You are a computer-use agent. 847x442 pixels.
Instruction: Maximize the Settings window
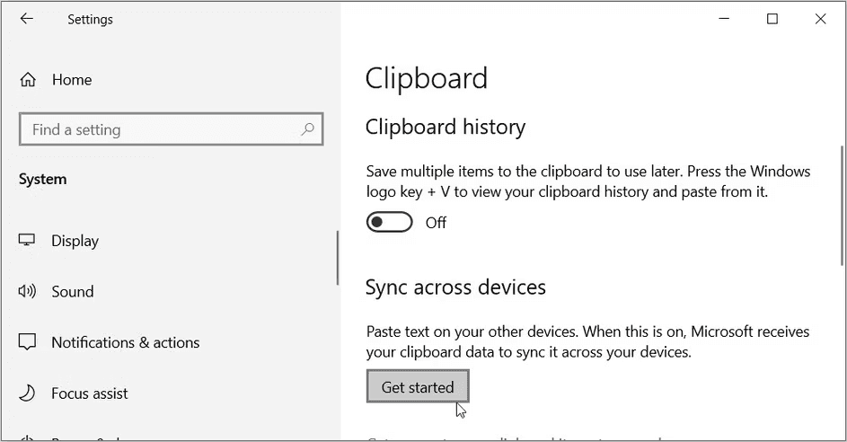pyautogui.click(x=772, y=19)
